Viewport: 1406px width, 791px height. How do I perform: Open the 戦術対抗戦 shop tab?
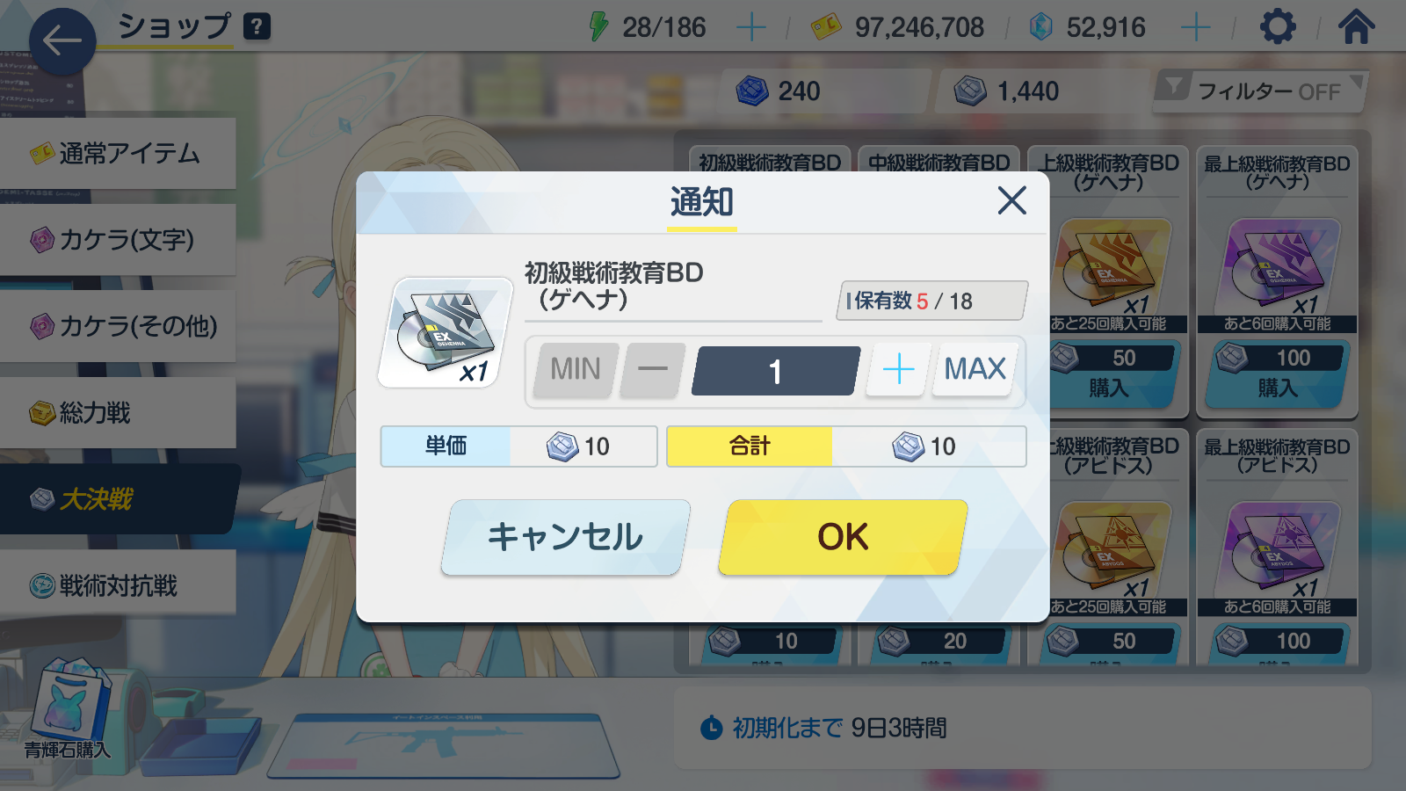118,586
